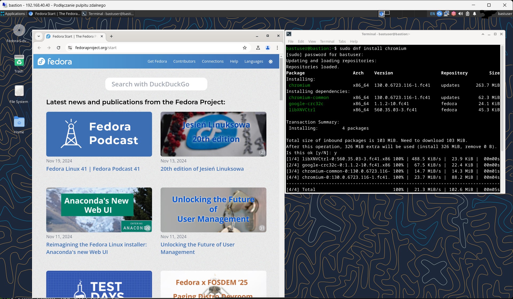Open the Languages dropdown on Fedora site
The height and width of the screenshot is (299, 513).
(x=254, y=61)
